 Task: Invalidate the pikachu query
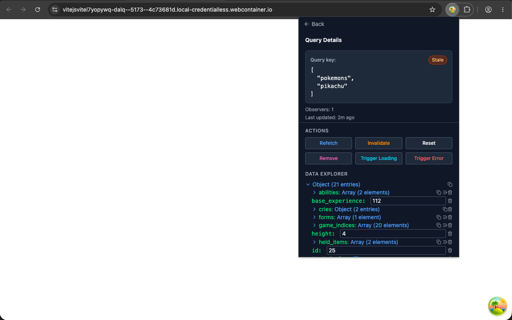click(379, 143)
